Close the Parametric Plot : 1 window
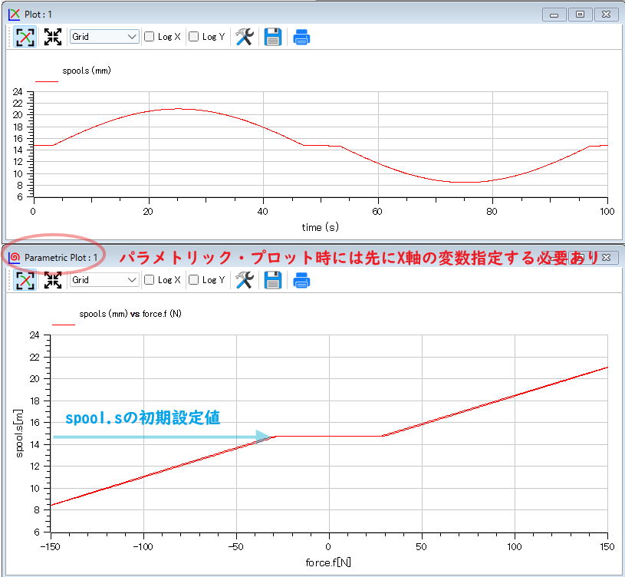 (607, 258)
